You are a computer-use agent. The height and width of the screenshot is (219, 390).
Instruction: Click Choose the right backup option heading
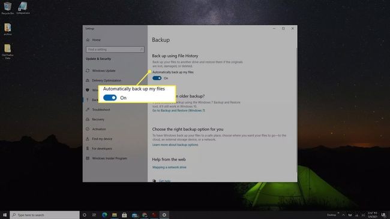click(188, 129)
